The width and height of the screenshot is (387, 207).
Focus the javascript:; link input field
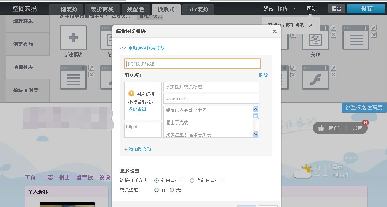tap(211, 99)
